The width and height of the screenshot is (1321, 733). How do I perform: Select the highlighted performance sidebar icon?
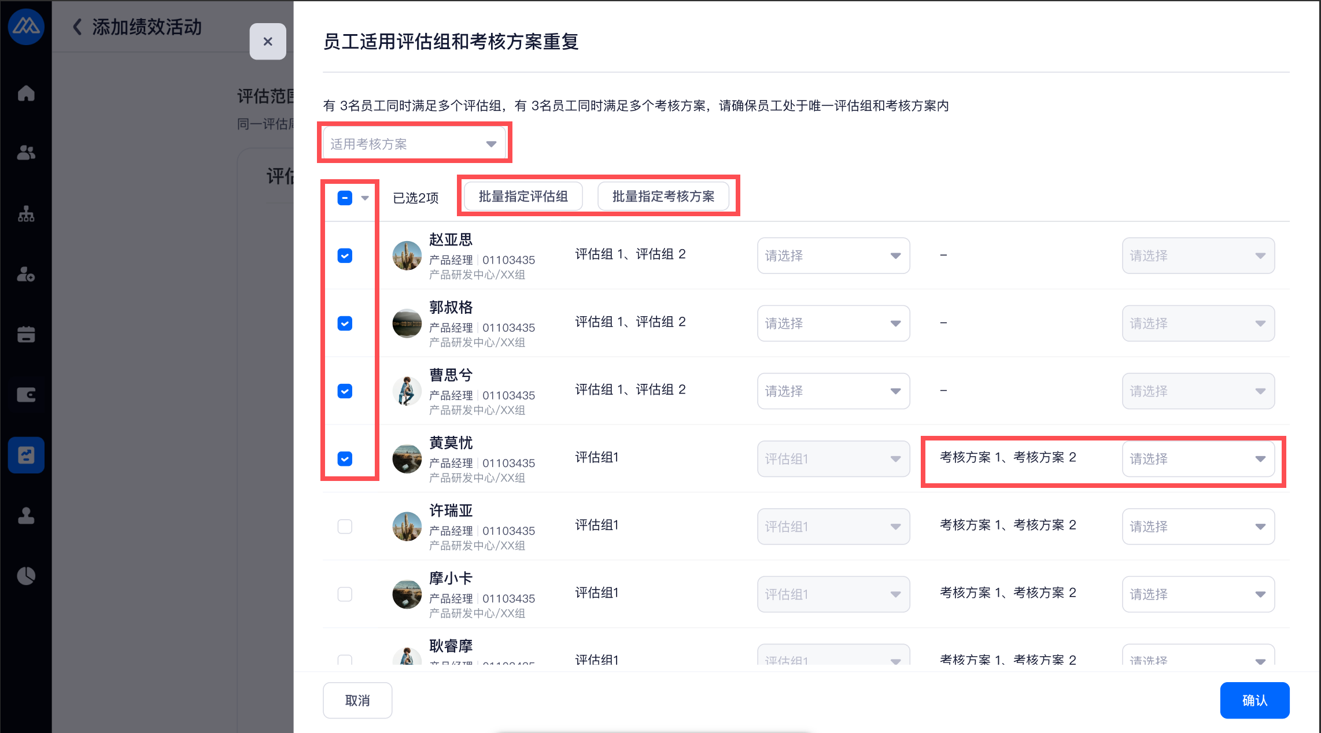coord(26,455)
